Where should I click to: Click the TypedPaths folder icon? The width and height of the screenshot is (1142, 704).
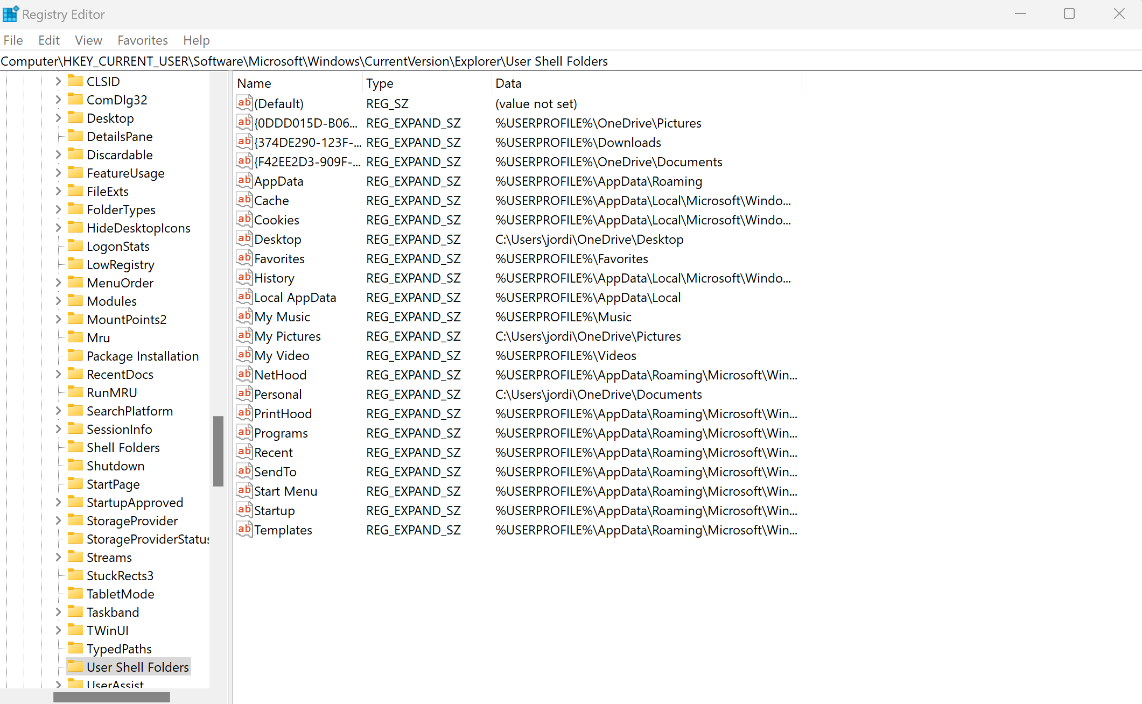tap(75, 648)
